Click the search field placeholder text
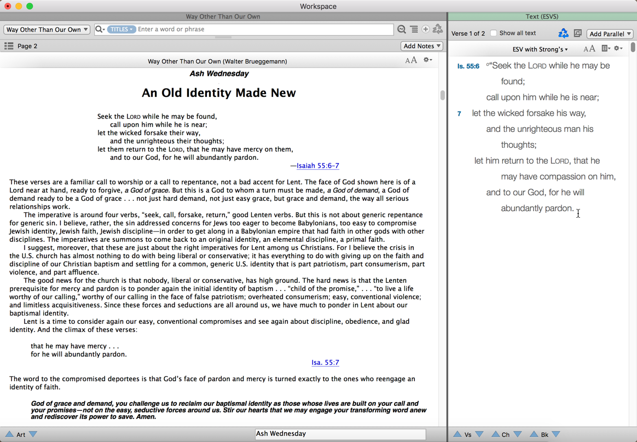 [x=171, y=29]
